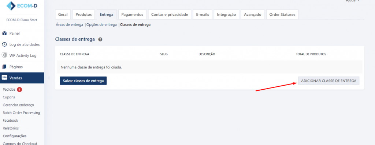Click the Painel dashboard icon
The width and height of the screenshot is (375, 145).
point(4,33)
